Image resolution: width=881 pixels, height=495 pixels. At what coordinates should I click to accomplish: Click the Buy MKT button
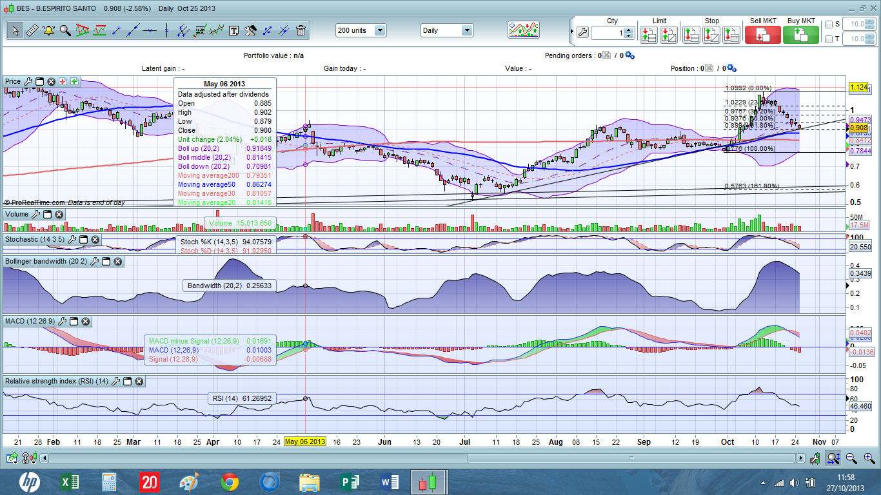click(801, 35)
